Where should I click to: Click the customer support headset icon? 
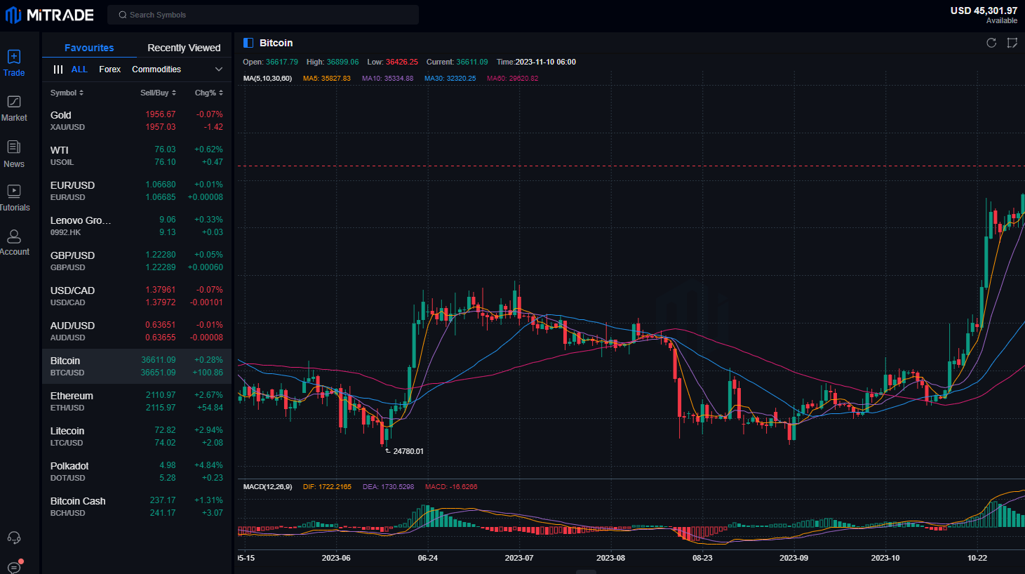coord(14,538)
